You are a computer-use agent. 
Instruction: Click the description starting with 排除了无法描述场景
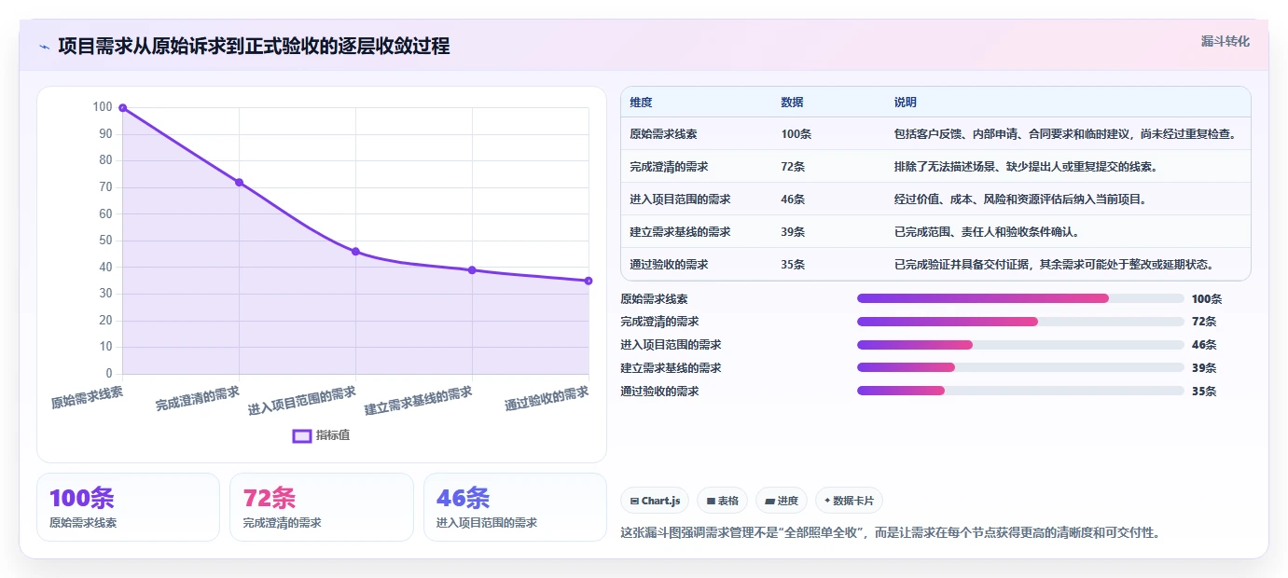(x=1026, y=167)
